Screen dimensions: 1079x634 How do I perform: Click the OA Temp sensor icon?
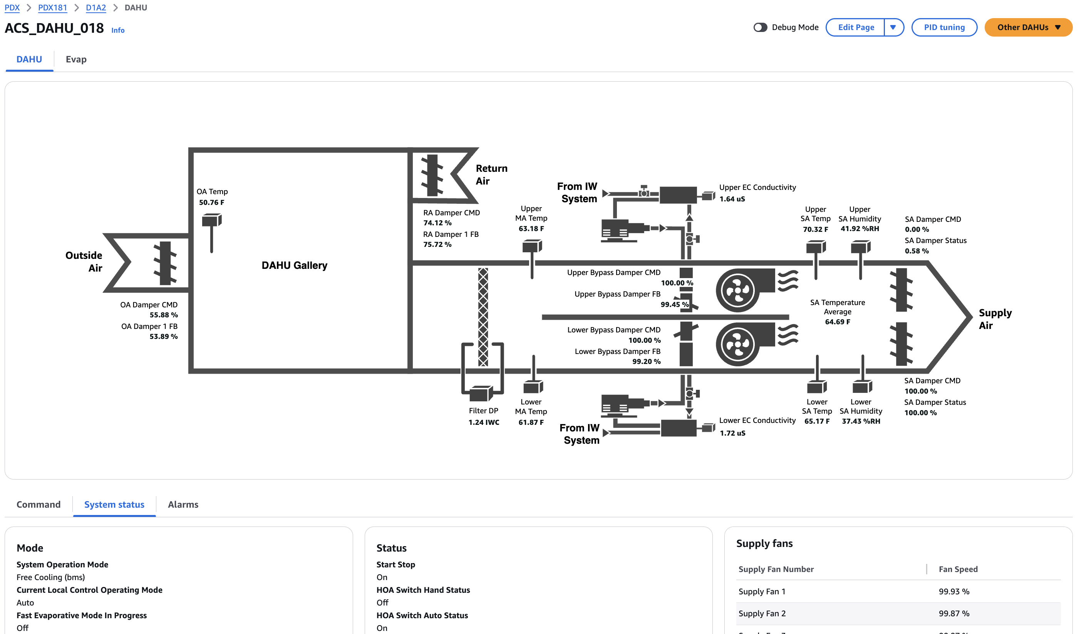211,233
